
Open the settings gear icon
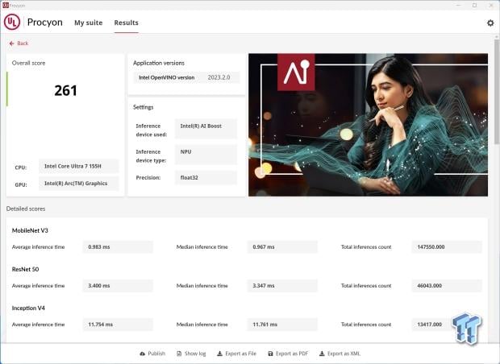[x=490, y=23]
